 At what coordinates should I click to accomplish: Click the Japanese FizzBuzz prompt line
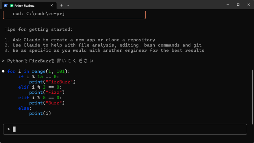click(x=48, y=61)
